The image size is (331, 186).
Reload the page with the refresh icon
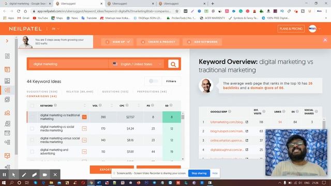click(19, 11)
